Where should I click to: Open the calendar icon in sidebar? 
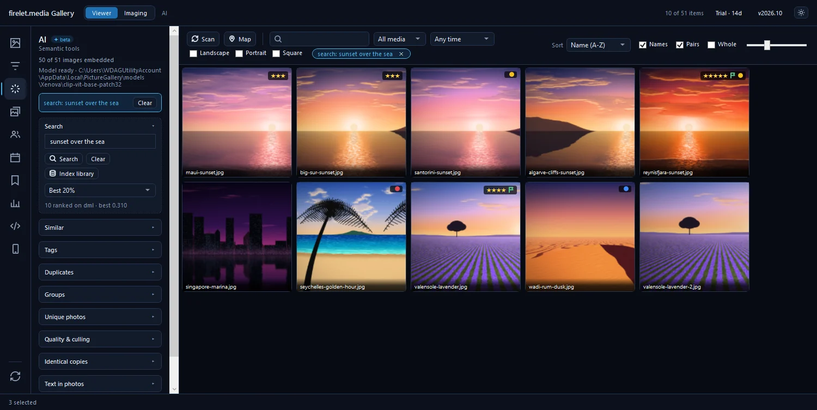[x=15, y=157]
